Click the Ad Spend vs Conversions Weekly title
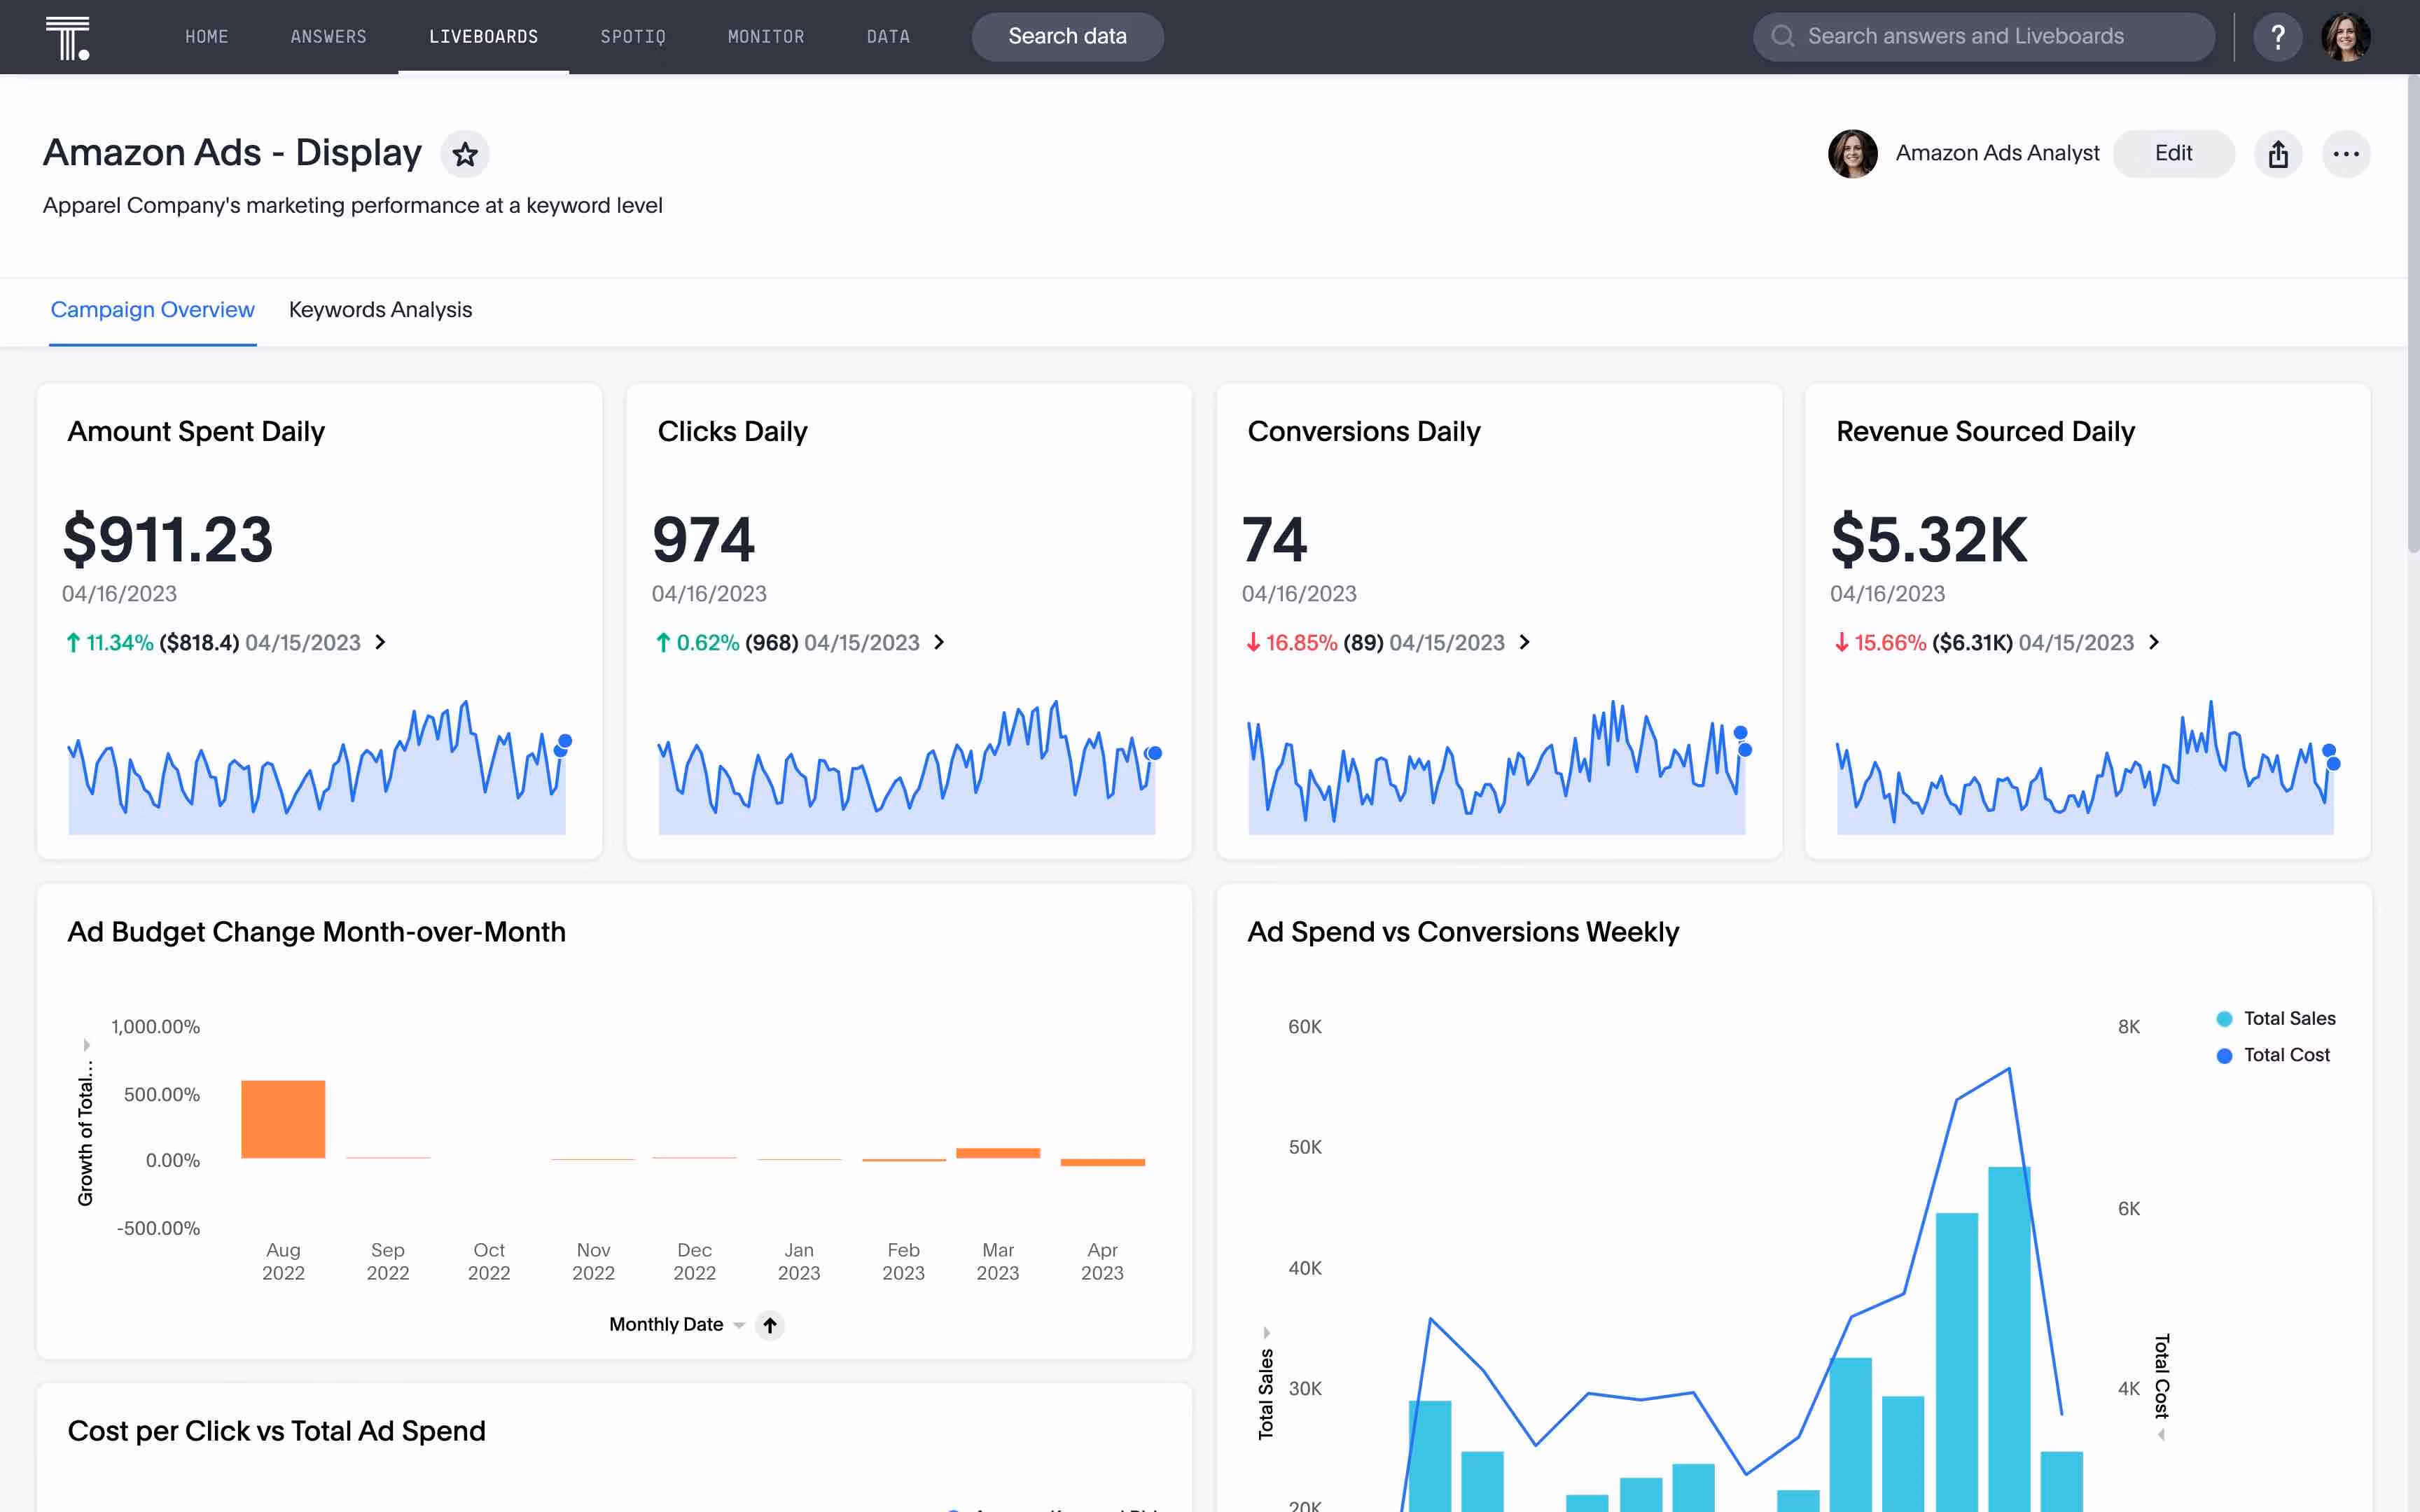This screenshot has height=1512, width=2420. [1463, 932]
